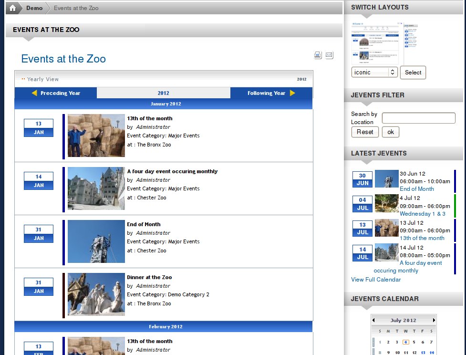This screenshot has width=466, height=355.
Task: Click the Reset filter button
Action: point(365,132)
